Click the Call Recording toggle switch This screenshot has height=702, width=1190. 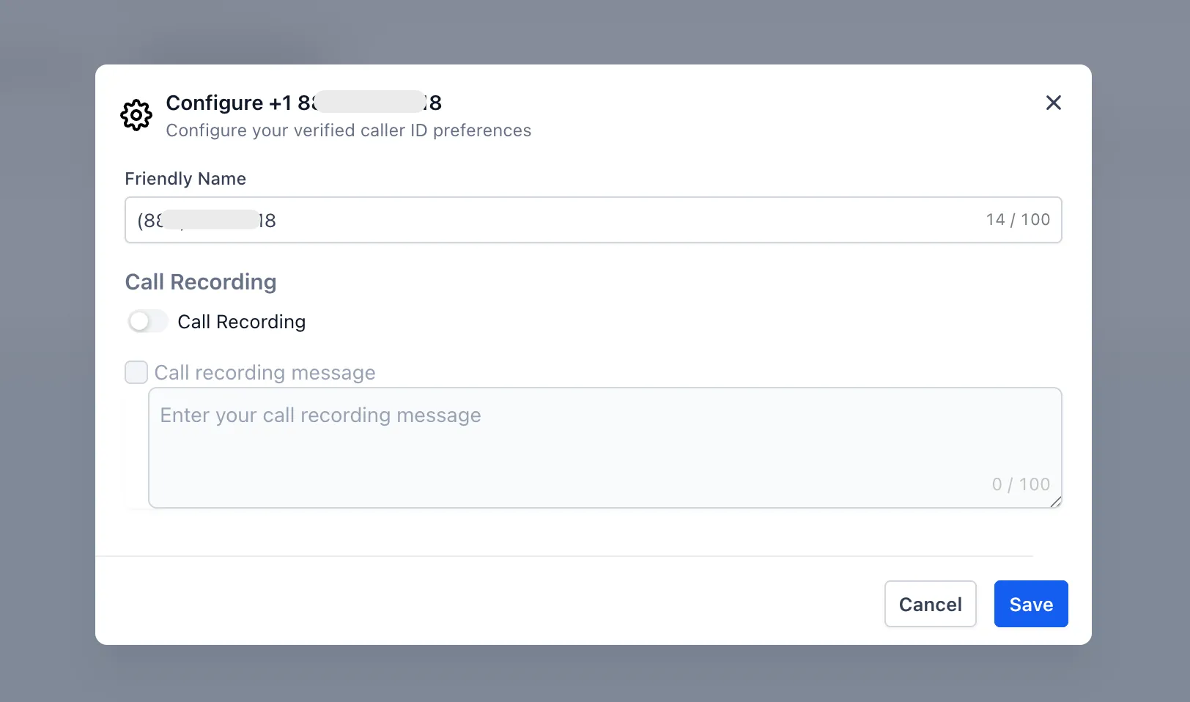(x=147, y=321)
